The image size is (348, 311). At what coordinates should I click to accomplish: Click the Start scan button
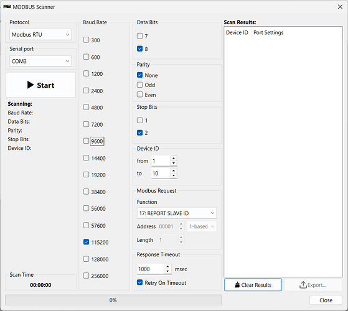coord(40,85)
